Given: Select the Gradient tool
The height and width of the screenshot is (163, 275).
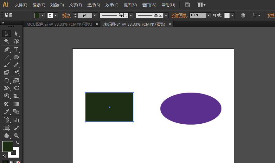Looking at the screenshot, I should coord(16,104).
